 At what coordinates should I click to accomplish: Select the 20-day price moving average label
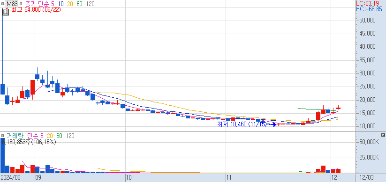tap(70, 4)
